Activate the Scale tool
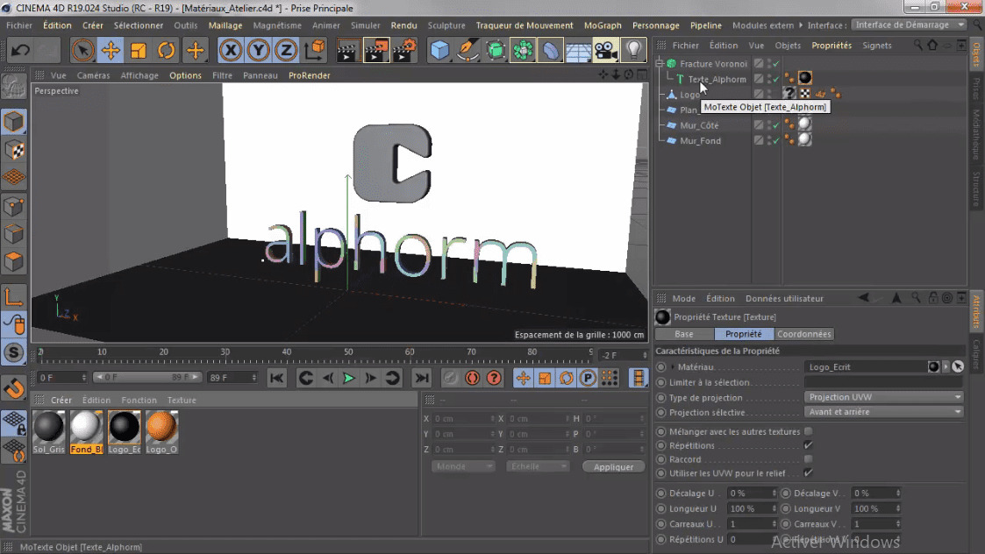This screenshot has height=554, width=985. (x=139, y=50)
